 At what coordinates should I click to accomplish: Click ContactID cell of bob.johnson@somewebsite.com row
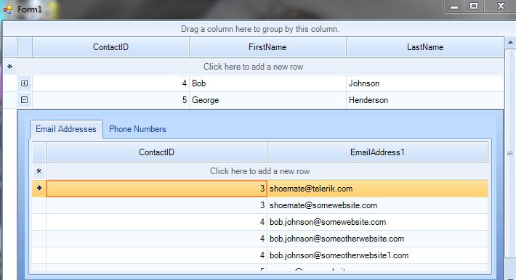click(x=157, y=222)
